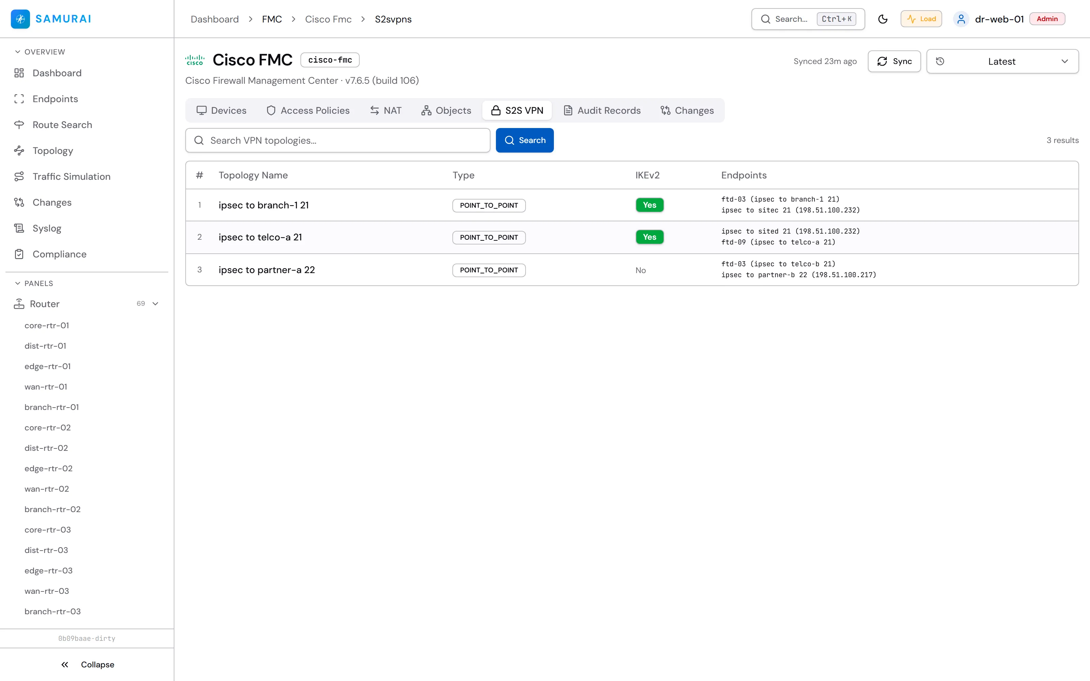
Task: Switch to the Objects tab
Action: 446,110
